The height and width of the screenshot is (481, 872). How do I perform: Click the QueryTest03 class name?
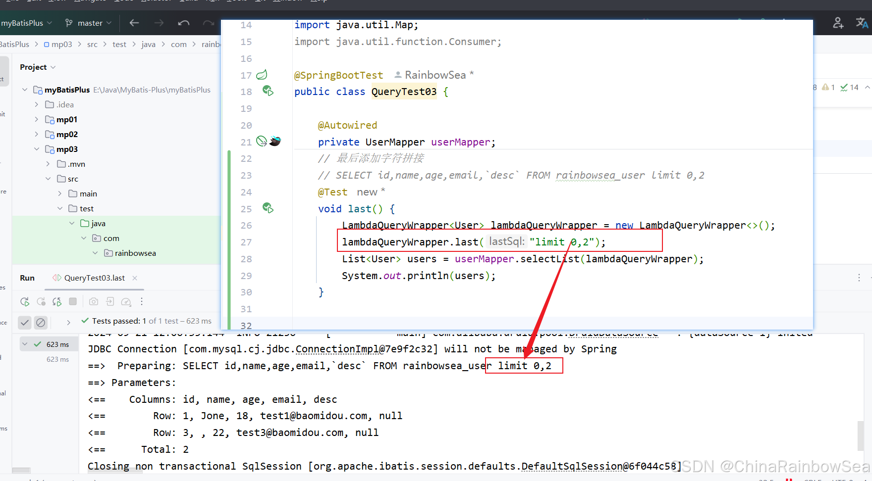click(404, 92)
